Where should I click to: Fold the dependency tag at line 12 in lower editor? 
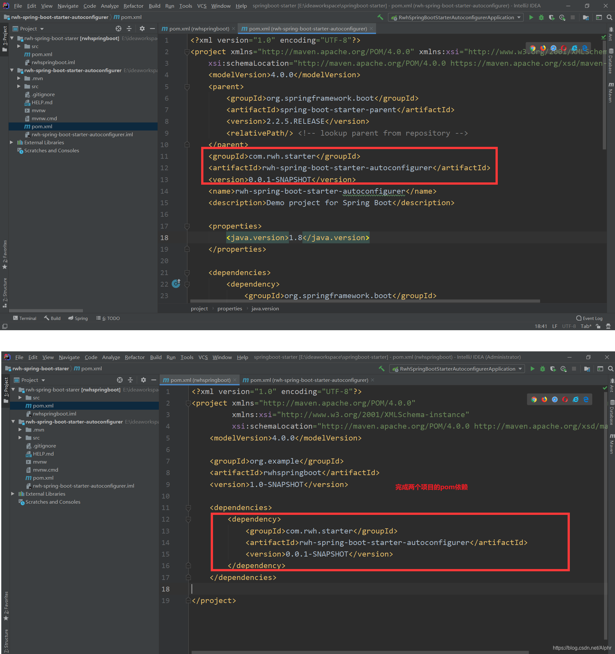pos(188,519)
